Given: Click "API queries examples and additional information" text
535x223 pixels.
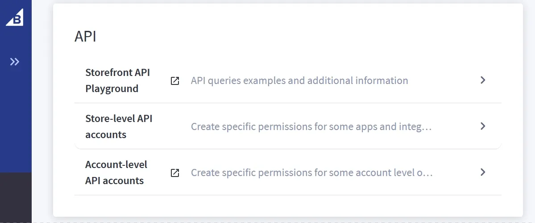Looking at the screenshot, I should tap(299, 81).
